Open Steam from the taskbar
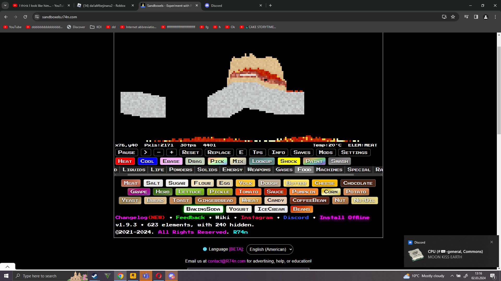 coord(94,276)
